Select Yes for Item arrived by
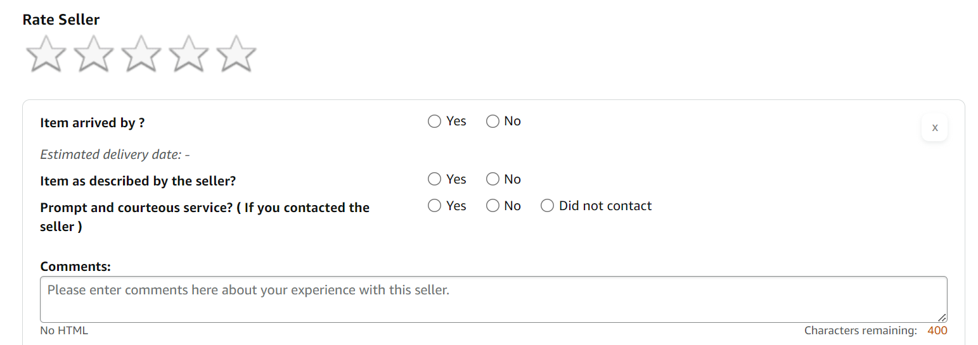This screenshot has width=978, height=345. [435, 122]
